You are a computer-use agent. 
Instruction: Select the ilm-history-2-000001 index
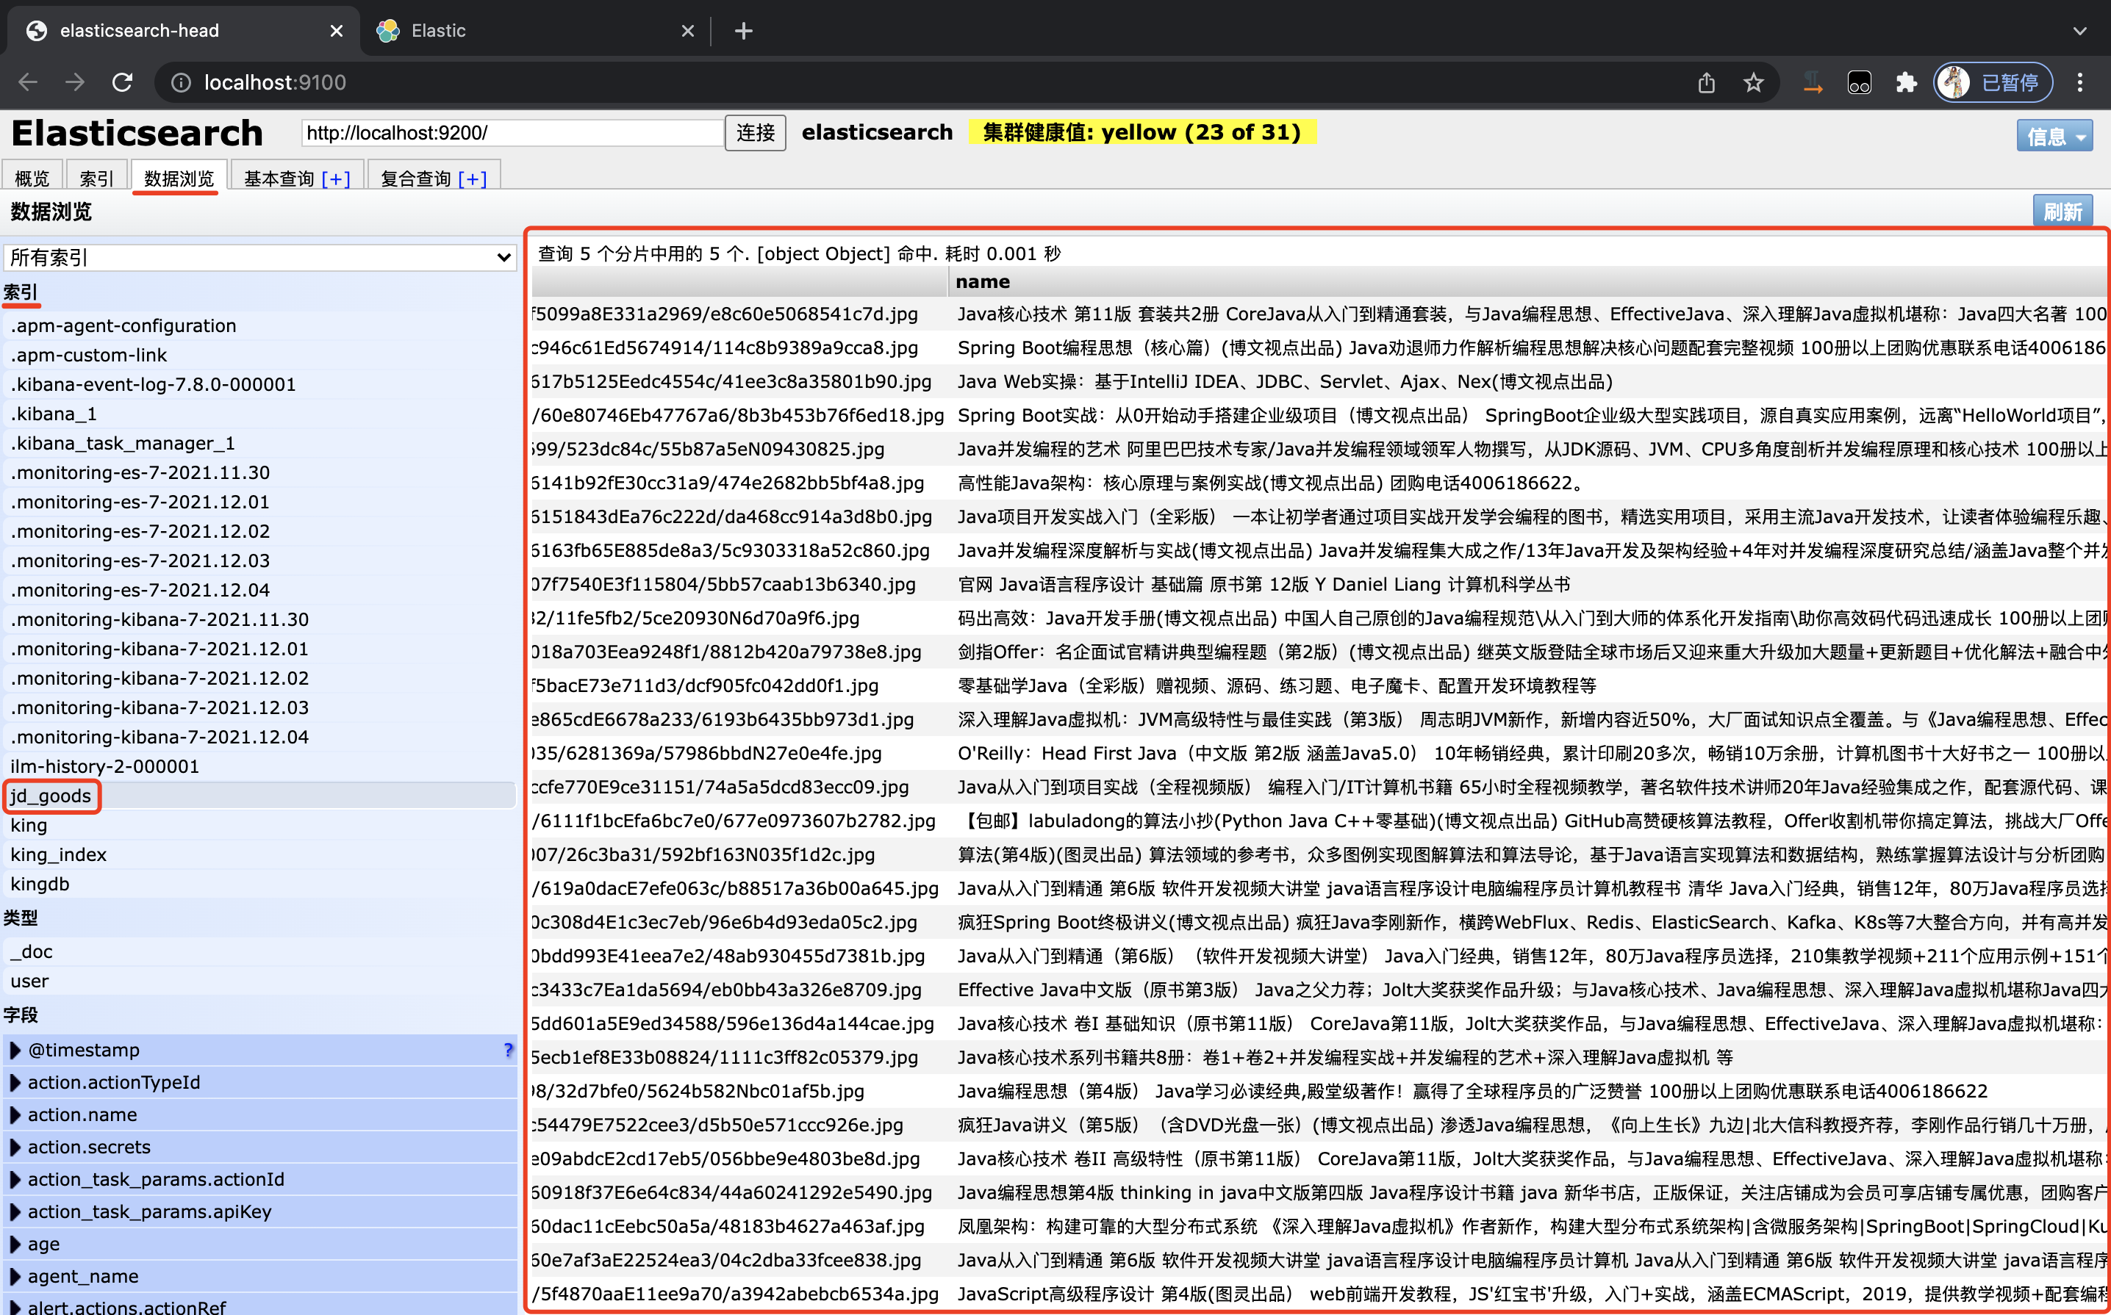click(x=260, y=766)
